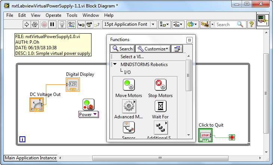Open Align Objects dropdown

(164, 25)
